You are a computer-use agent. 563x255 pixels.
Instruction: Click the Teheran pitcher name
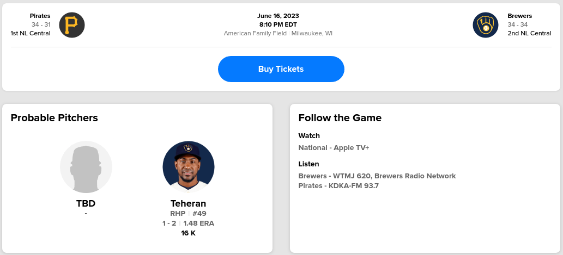(188, 203)
